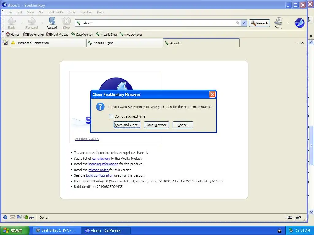Open Mail & Newsgroups from status bar

[x=12, y=218]
